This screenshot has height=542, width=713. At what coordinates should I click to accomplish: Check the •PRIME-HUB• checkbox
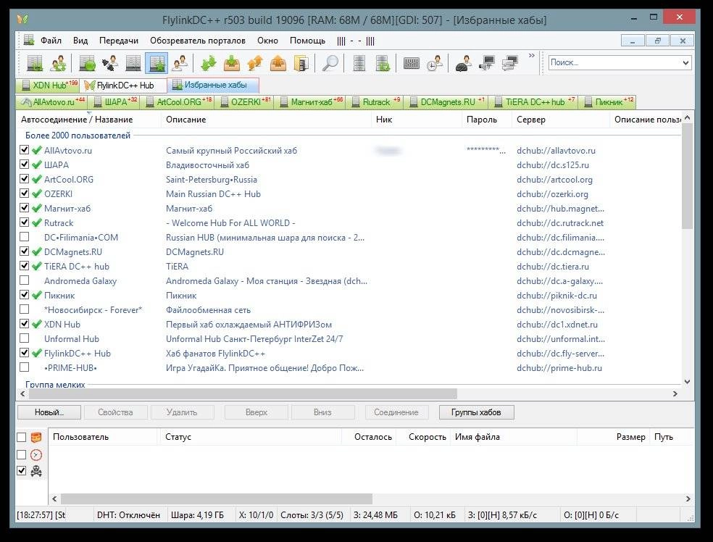click(x=24, y=367)
